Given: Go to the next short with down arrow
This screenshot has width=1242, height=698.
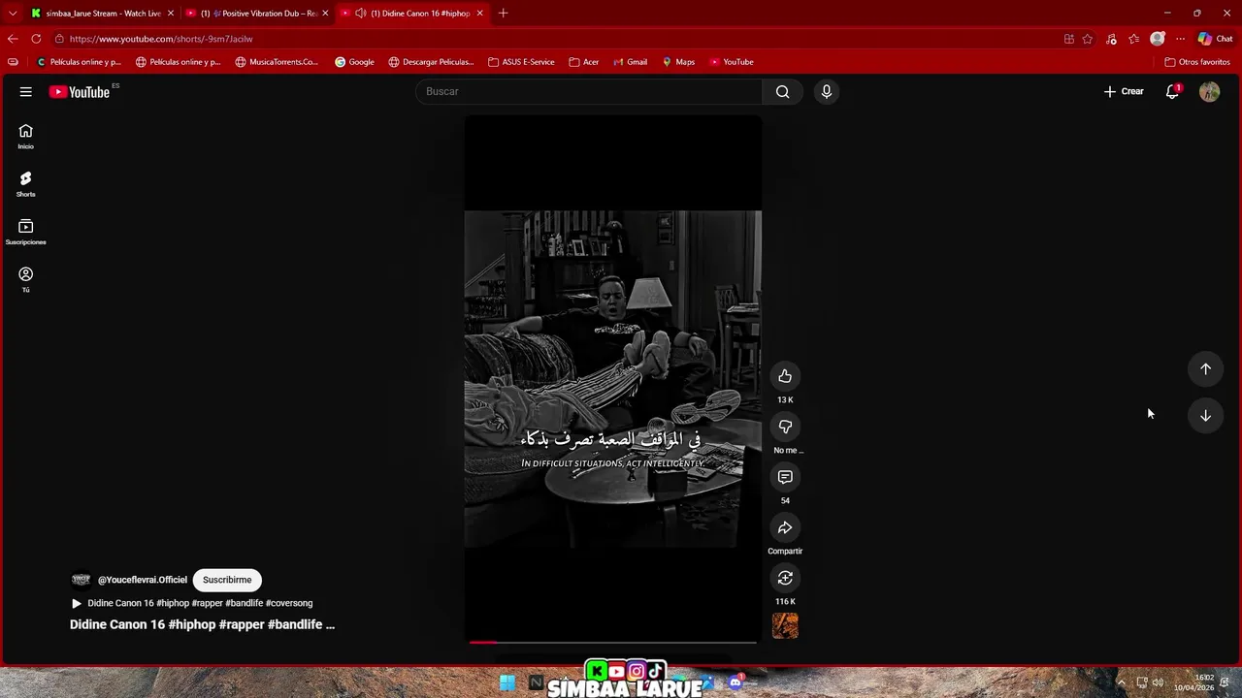Looking at the screenshot, I should click(x=1205, y=415).
